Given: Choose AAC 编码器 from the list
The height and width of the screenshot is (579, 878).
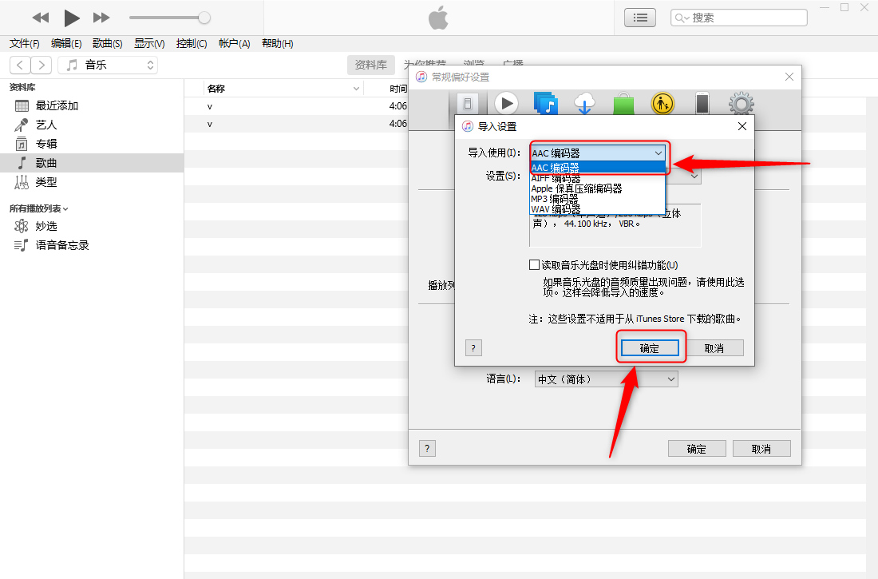Looking at the screenshot, I should [598, 168].
